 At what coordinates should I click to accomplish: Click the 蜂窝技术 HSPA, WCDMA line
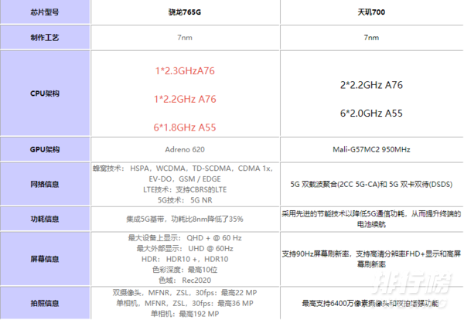pos(183,169)
